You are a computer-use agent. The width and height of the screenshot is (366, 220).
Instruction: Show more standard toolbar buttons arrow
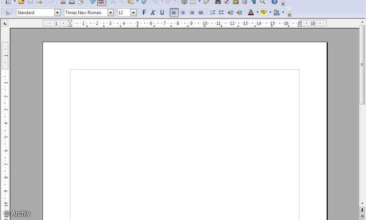coord(283,3)
